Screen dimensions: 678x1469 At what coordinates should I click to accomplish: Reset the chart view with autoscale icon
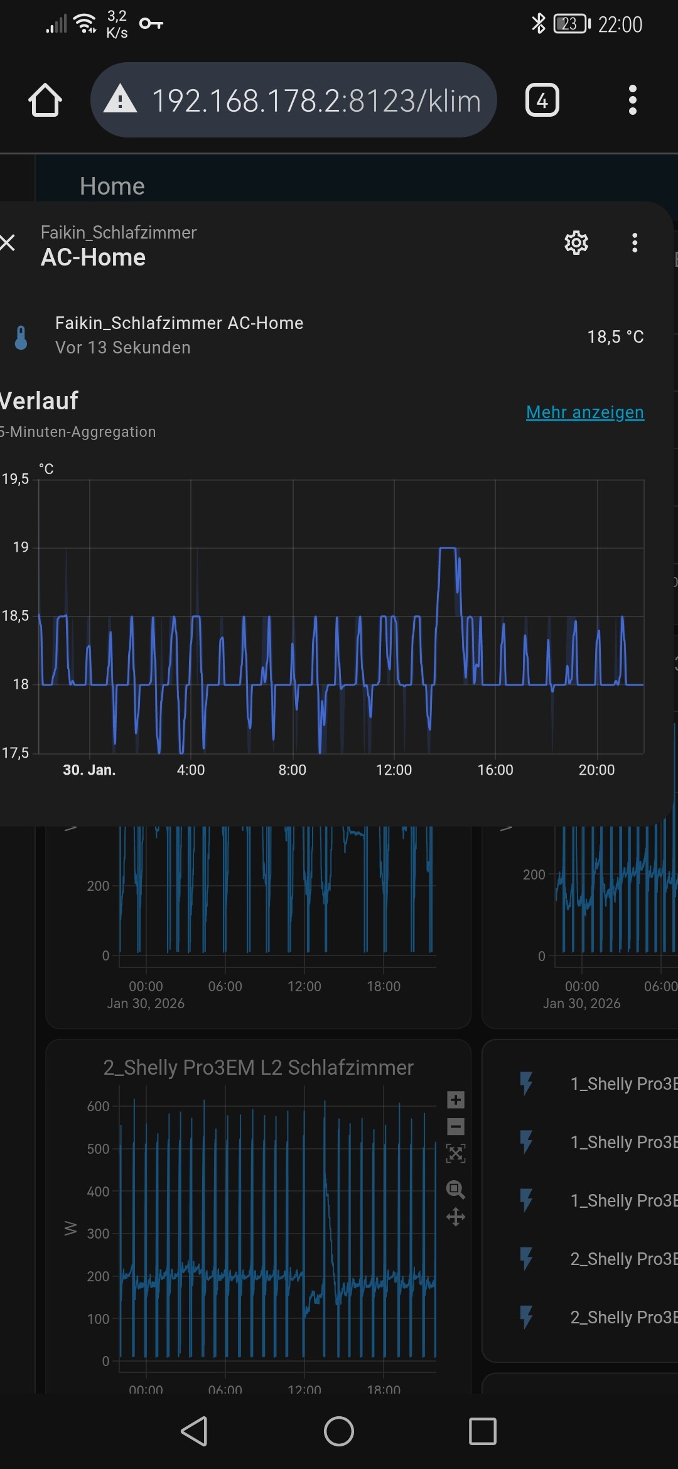[456, 1153]
